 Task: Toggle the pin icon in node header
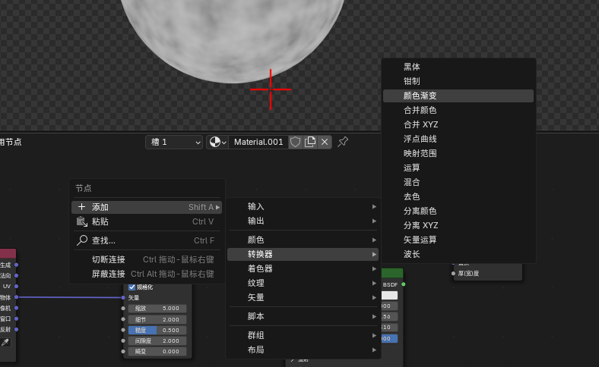pyautogui.click(x=343, y=142)
